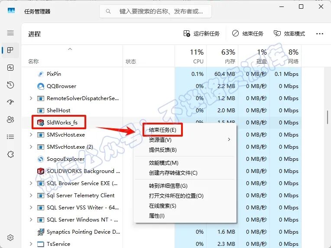Click PixPin's 0.1 Mbps network value

click(286, 74)
